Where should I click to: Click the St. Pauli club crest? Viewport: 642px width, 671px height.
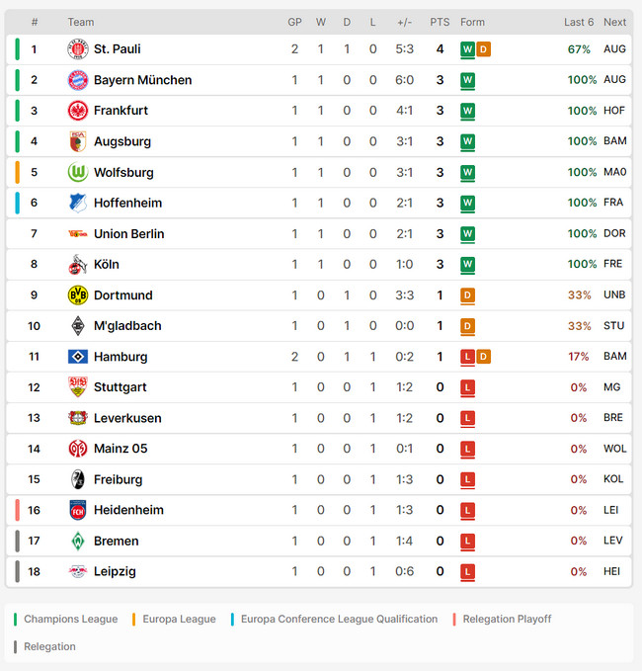(x=78, y=49)
